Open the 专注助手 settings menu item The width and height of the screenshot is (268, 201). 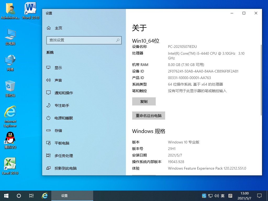click(84, 105)
